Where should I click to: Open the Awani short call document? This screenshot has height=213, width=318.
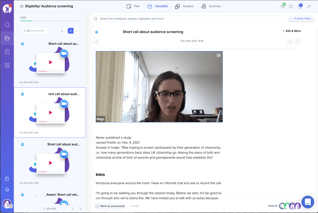coord(50,196)
